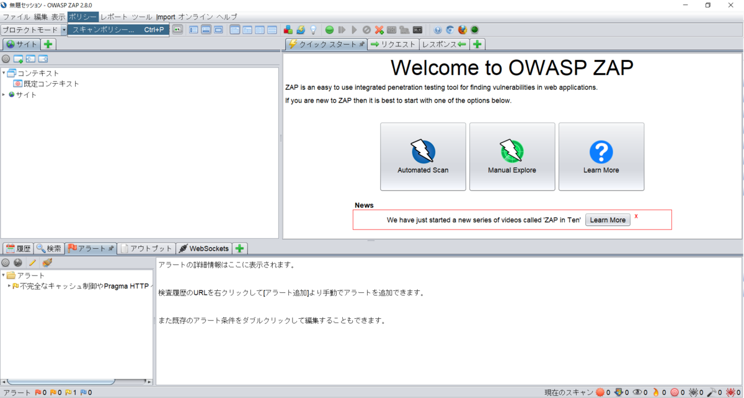Viewport: 744px width, 398px height.
Task: Click the eye passive scan status icon
Action: click(637, 392)
